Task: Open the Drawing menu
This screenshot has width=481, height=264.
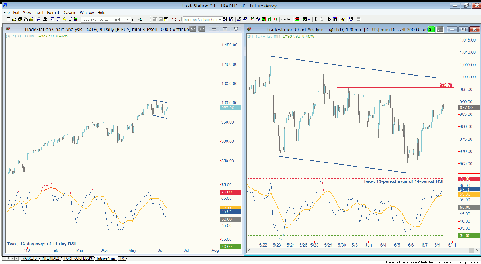Action: (69, 13)
